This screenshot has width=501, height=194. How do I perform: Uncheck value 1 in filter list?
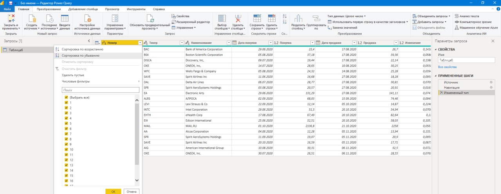pos(66,102)
